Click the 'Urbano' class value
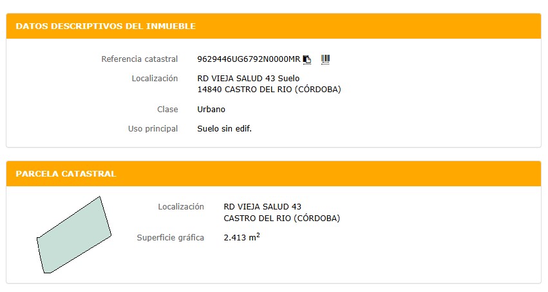Image resolution: width=548 pixels, height=292 pixels. click(211, 110)
